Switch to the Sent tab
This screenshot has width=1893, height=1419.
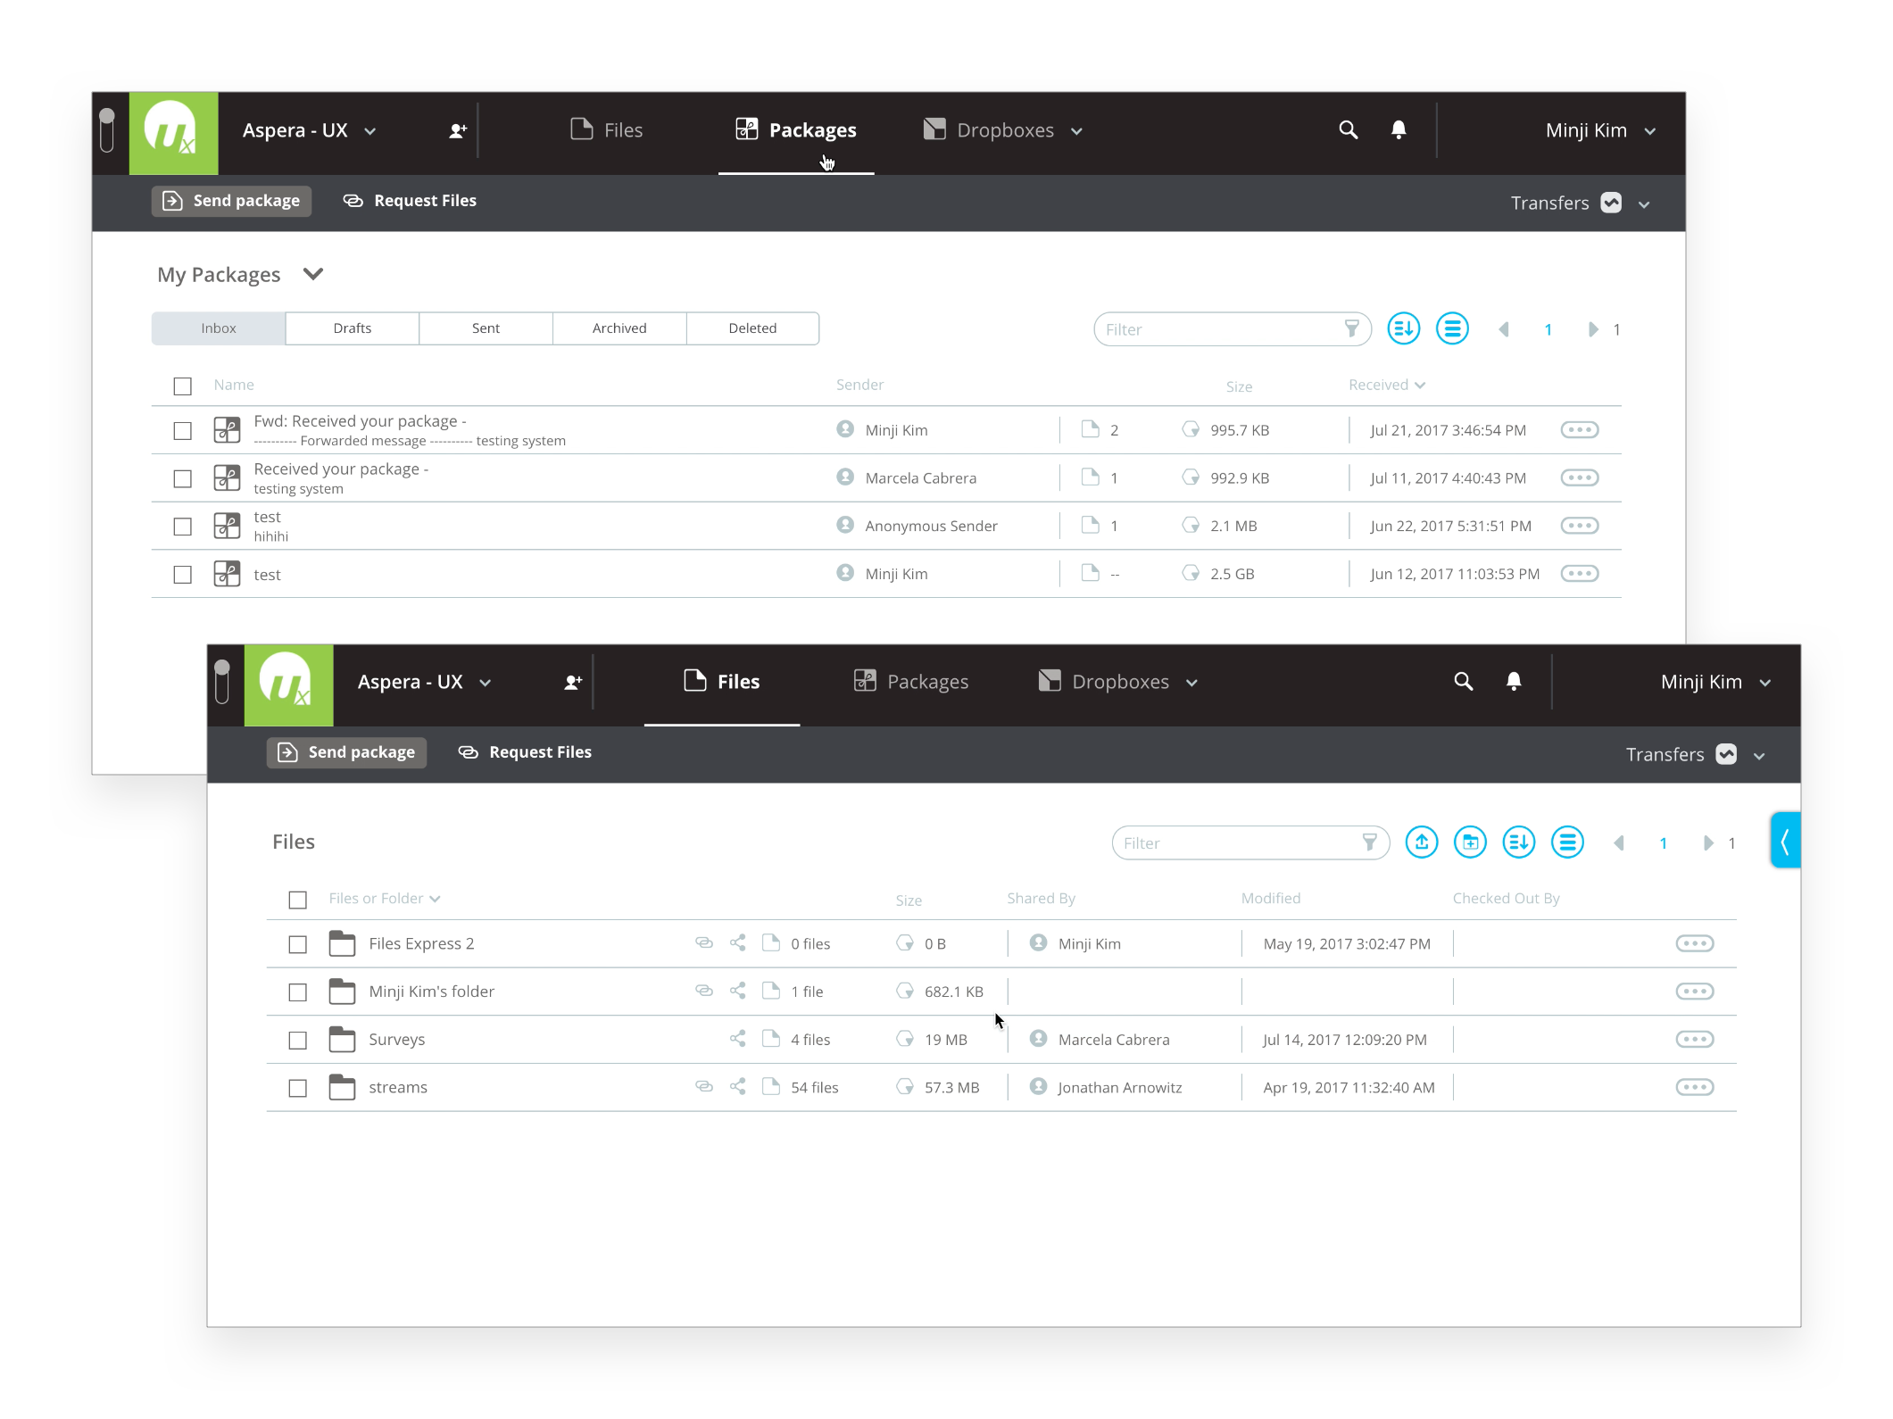coord(486,328)
